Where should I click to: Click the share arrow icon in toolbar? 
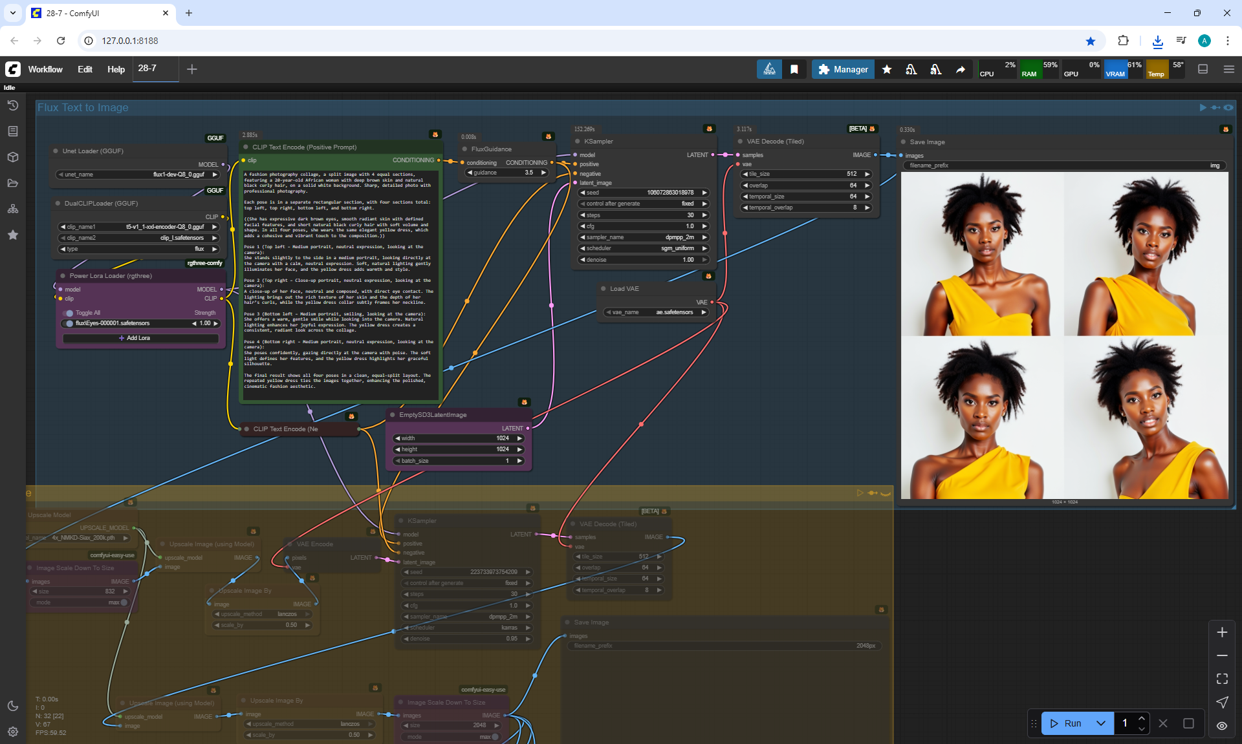[x=961, y=69]
